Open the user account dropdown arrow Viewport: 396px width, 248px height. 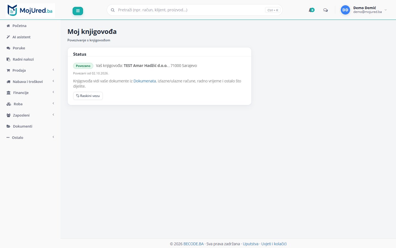tap(386, 10)
